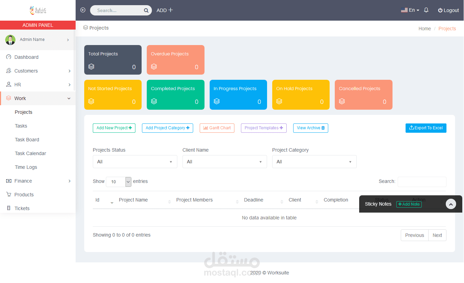Viewport: 464px width, 283px height.
Task: Open notifications bell icon
Action: [426, 10]
